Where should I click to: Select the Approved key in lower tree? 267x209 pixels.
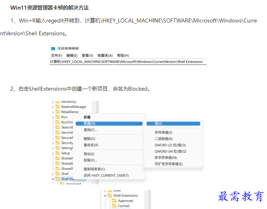coord(126,201)
